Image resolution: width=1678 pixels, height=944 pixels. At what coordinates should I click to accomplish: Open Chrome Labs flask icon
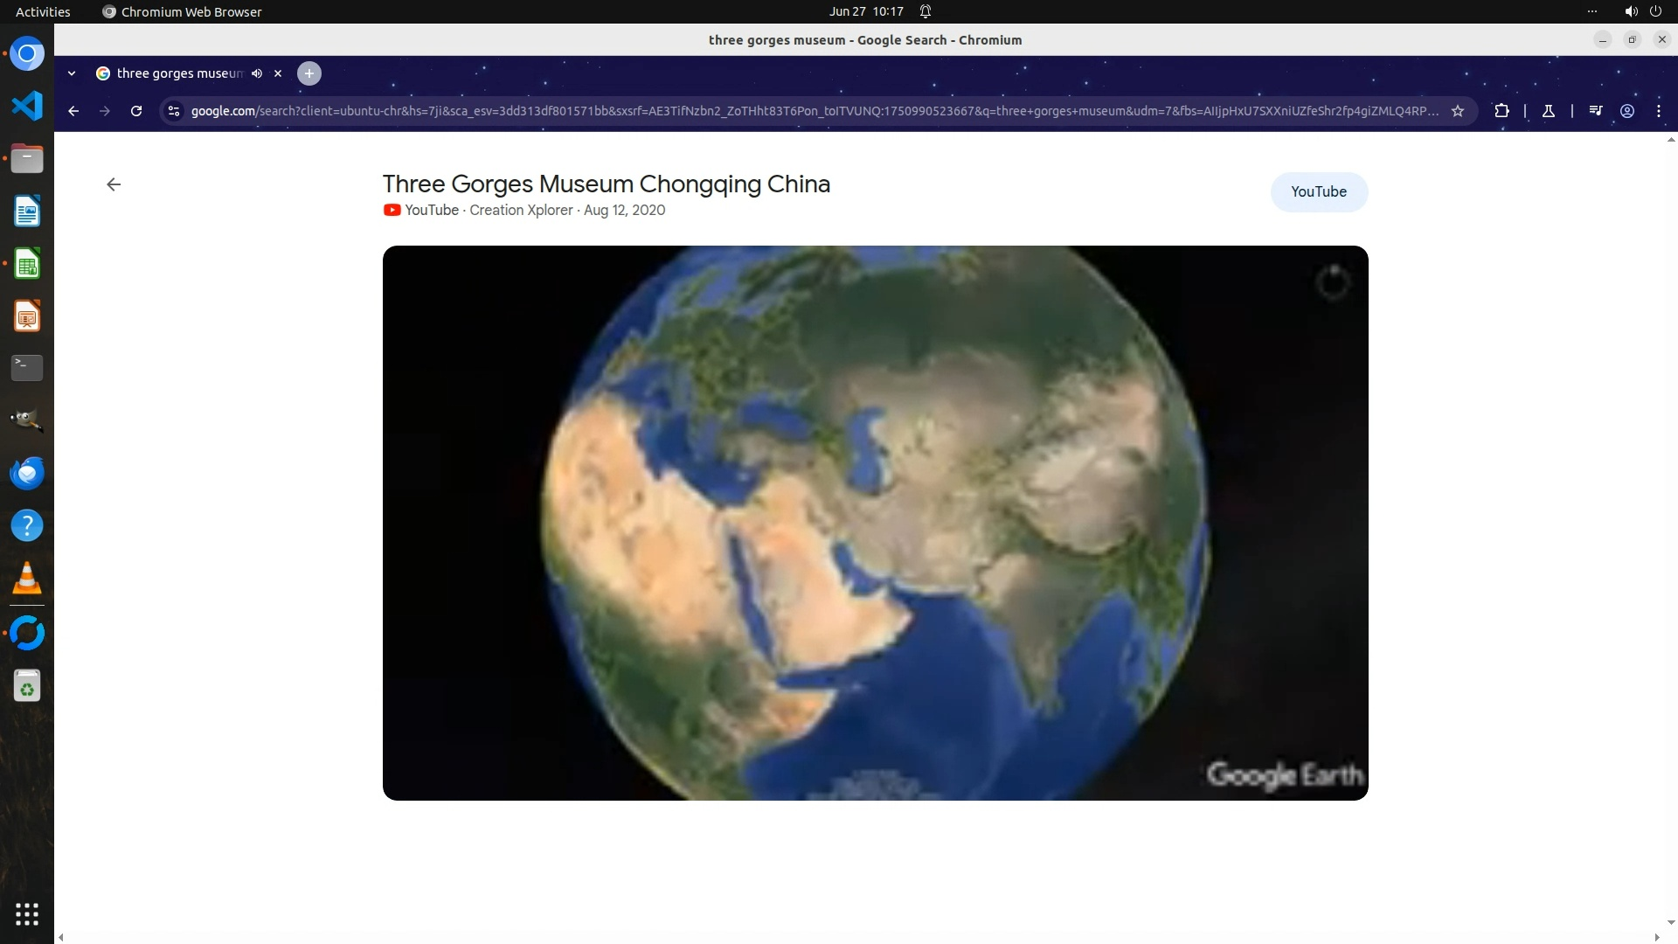(x=1549, y=111)
